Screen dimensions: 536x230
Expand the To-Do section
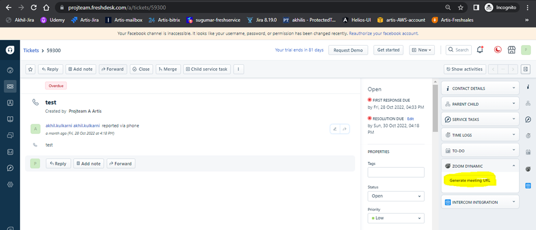480,151
